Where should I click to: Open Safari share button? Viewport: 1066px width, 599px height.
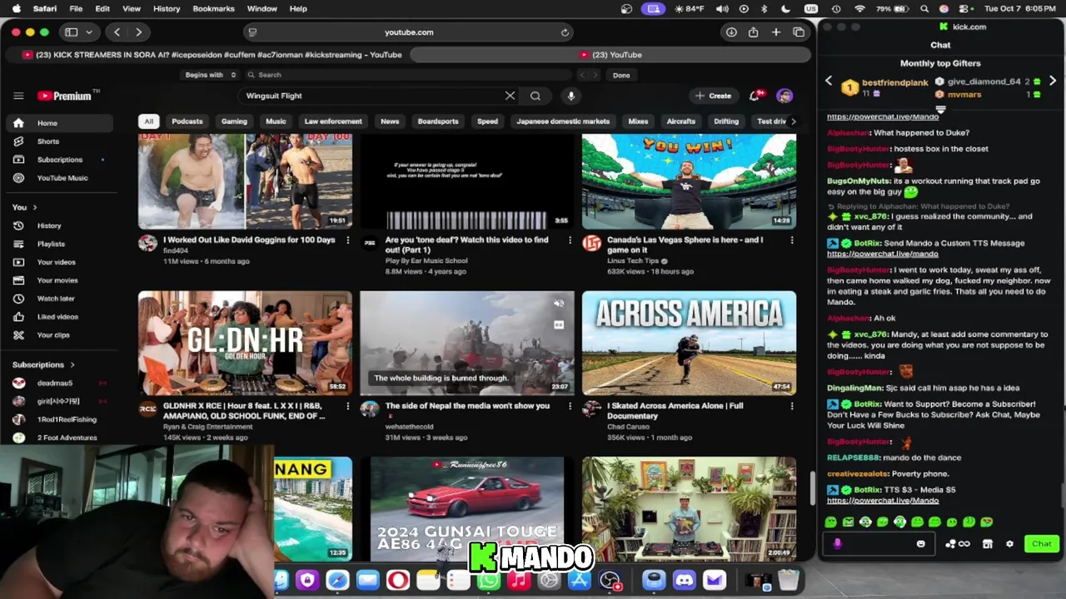point(754,32)
